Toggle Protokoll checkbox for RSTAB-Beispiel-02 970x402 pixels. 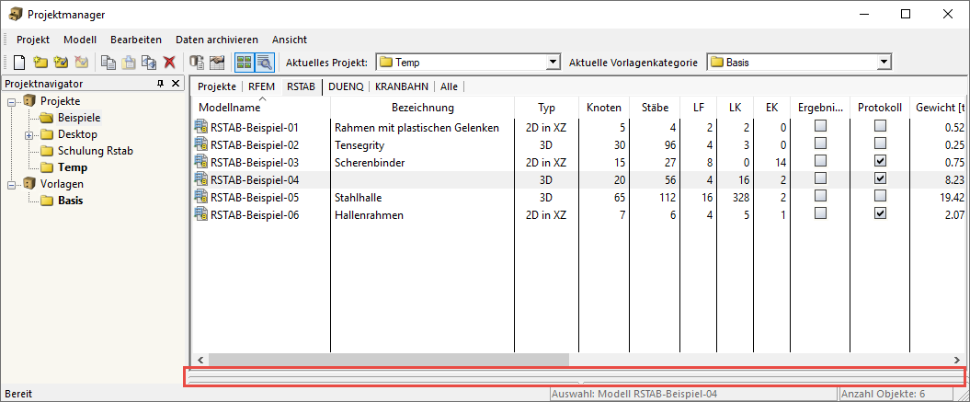[880, 144]
